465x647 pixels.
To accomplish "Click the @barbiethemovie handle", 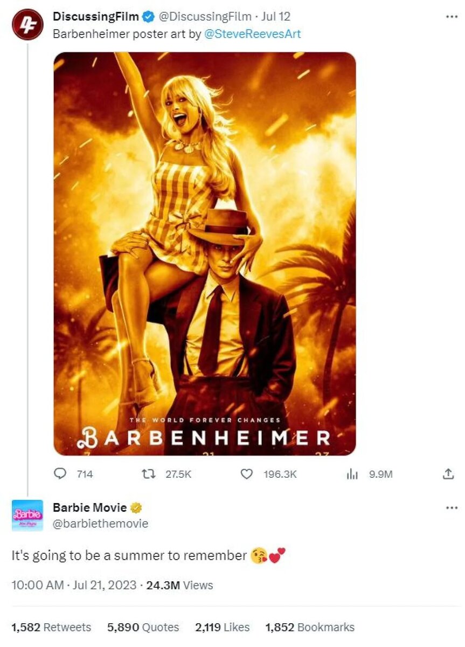I will tap(100, 524).
